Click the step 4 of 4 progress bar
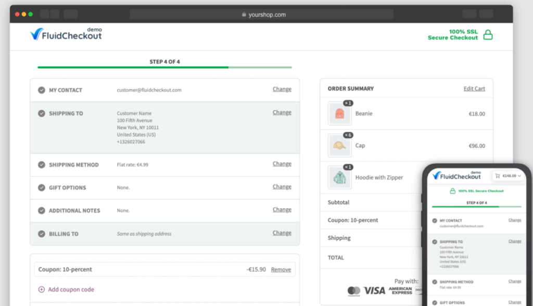Viewport: 533px width, 306px height. tap(164, 67)
